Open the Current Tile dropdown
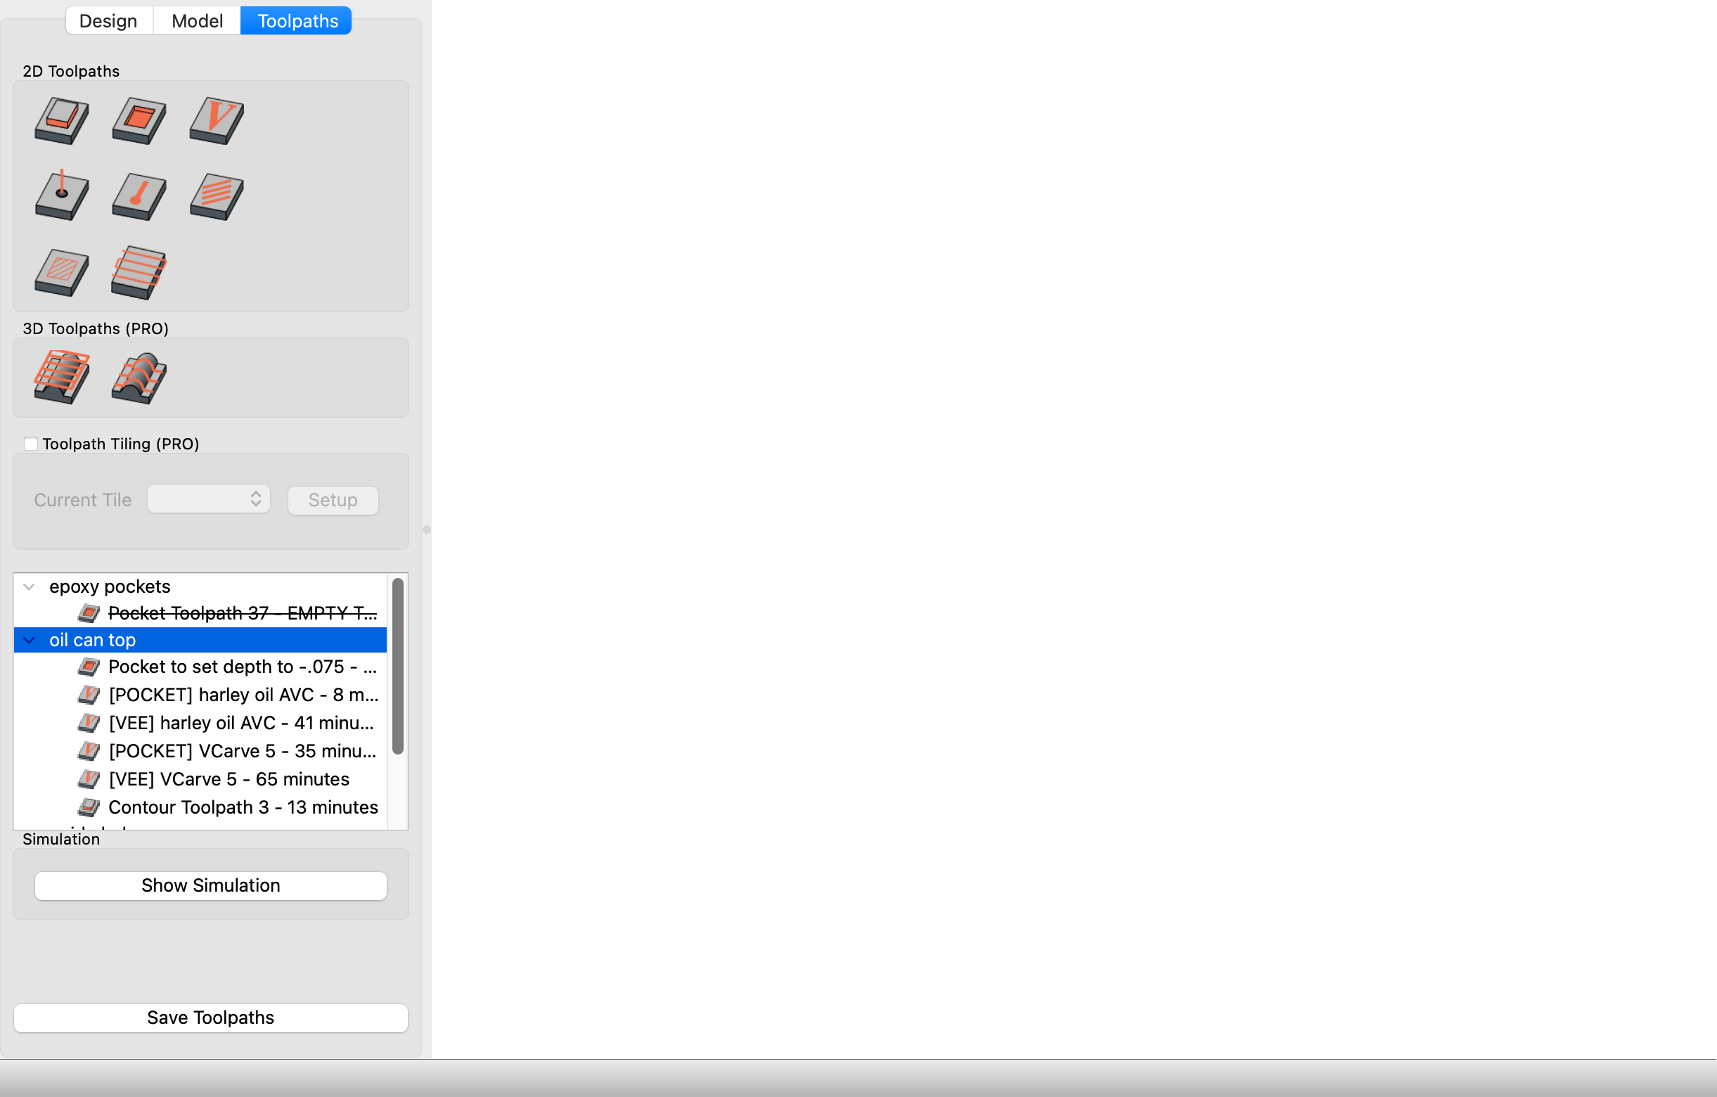This screenshot has width=1717, height=1097. (208, 499)
